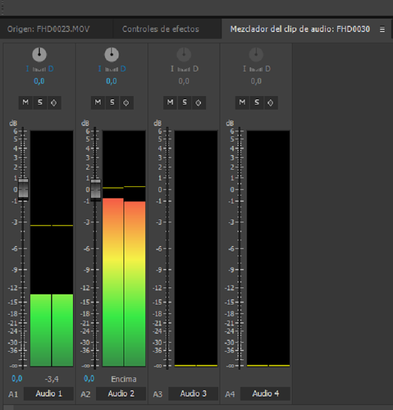The width and height of the screenshot is (393, 410).
Task: Click the keyframe diamond button on Audio 1
Action: (54, 102)
